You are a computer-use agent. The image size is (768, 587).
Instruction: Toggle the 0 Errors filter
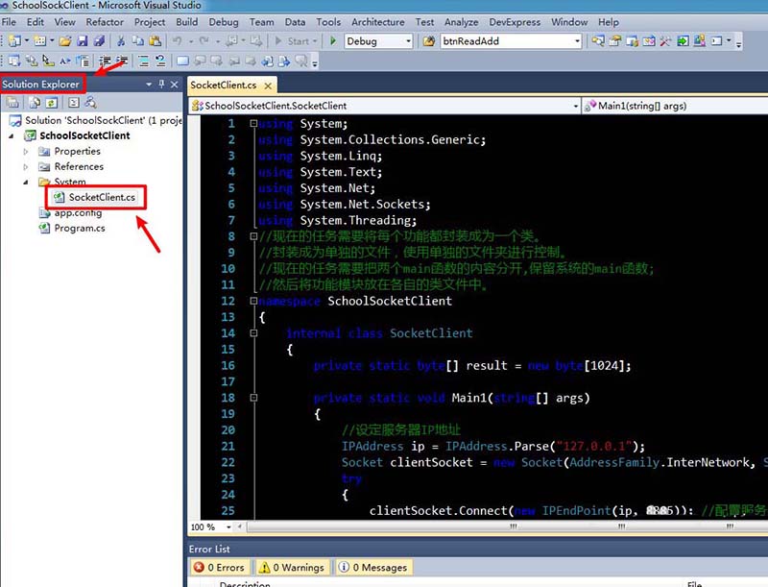pos(220,568)
